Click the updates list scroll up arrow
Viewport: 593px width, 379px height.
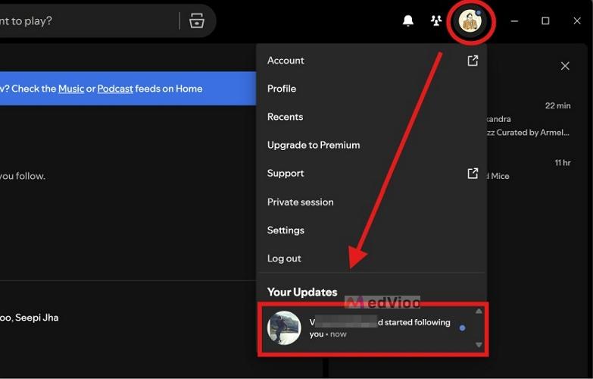tap(479, 311)
